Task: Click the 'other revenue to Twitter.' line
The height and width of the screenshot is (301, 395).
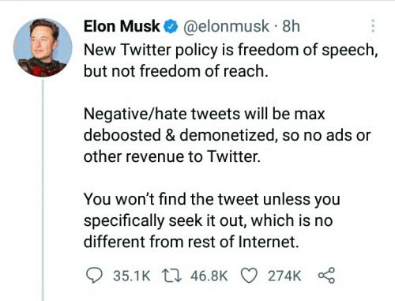Action: click(x=172, y=156)
